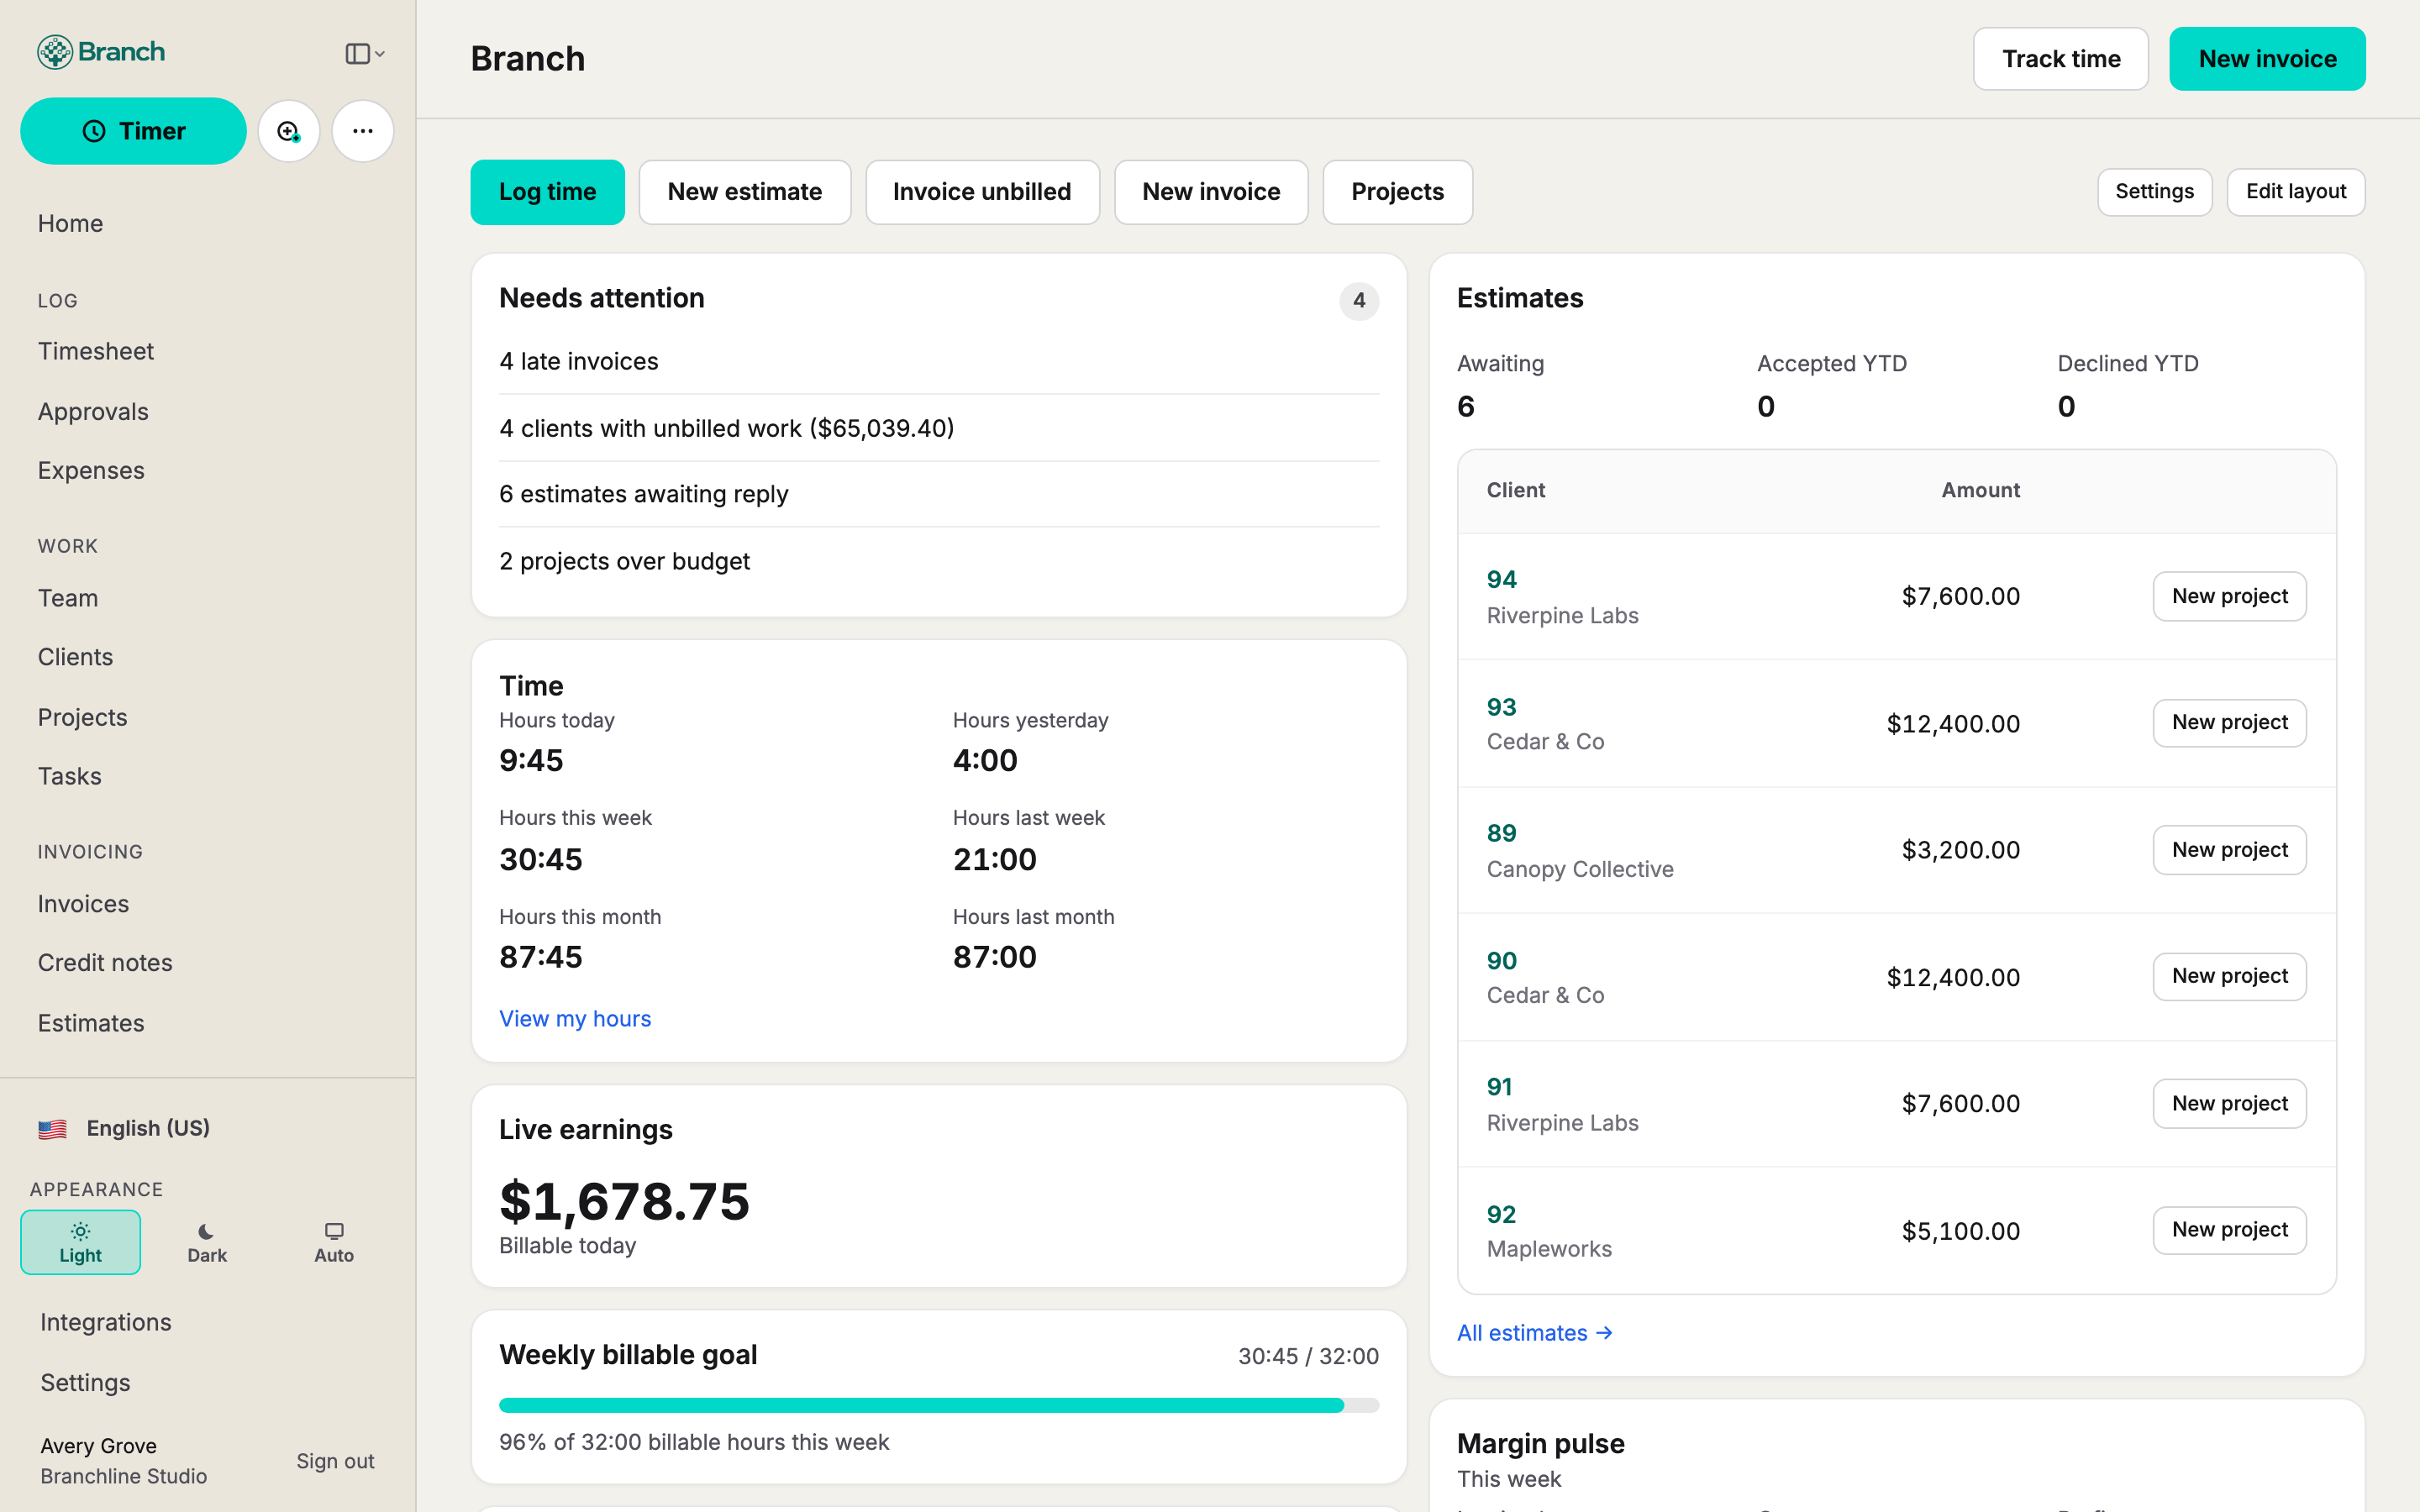The height and width of the screenshot is (1512, 2420).
Task: Click the quick-add magnifier icon
Action: click(x=289, y=131)
